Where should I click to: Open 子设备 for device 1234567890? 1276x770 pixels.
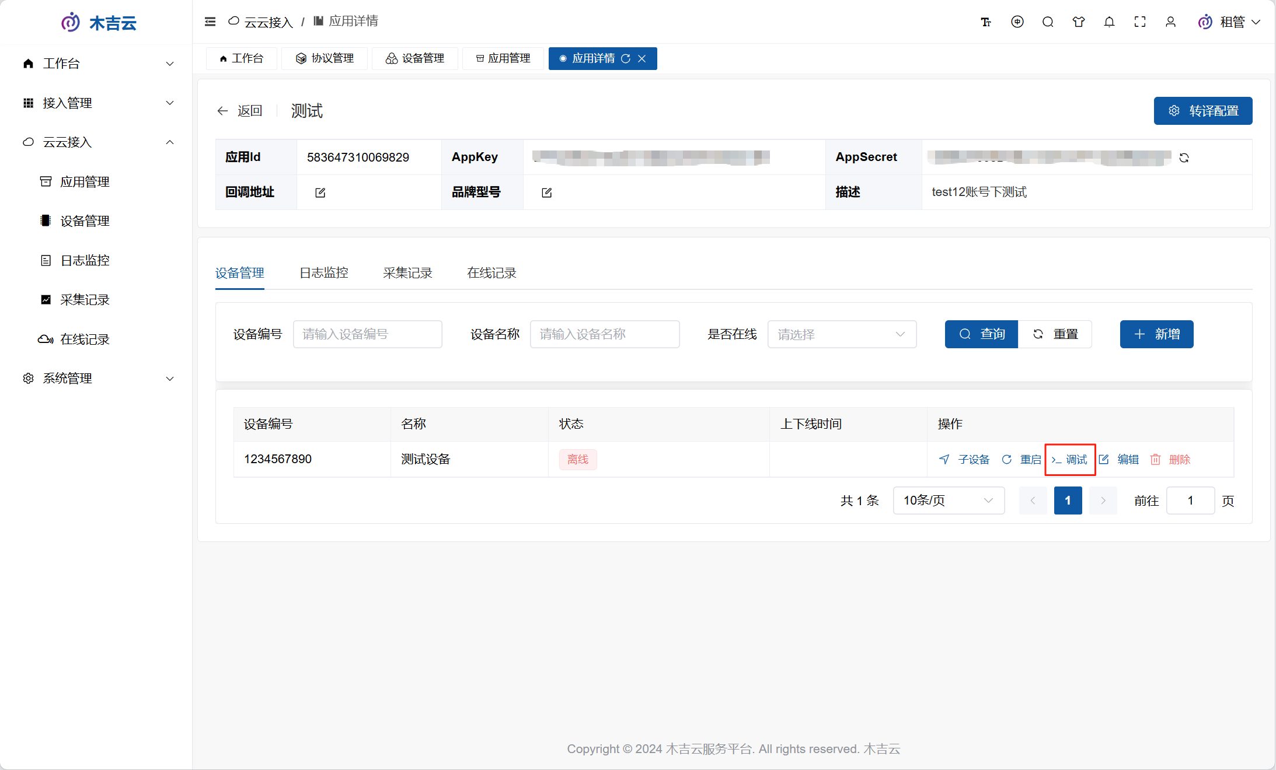coord(964,460)
